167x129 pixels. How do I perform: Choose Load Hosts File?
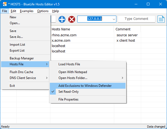pos(69,64)
